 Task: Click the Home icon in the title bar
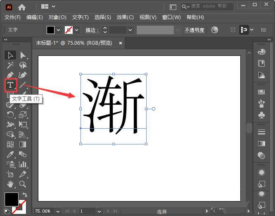click(22, 7)
